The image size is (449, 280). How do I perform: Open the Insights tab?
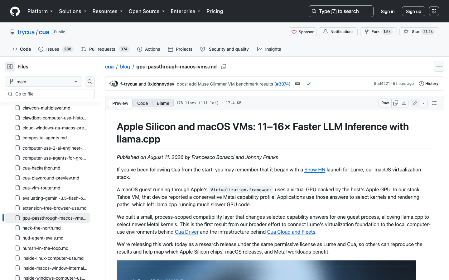pos(269,49)
